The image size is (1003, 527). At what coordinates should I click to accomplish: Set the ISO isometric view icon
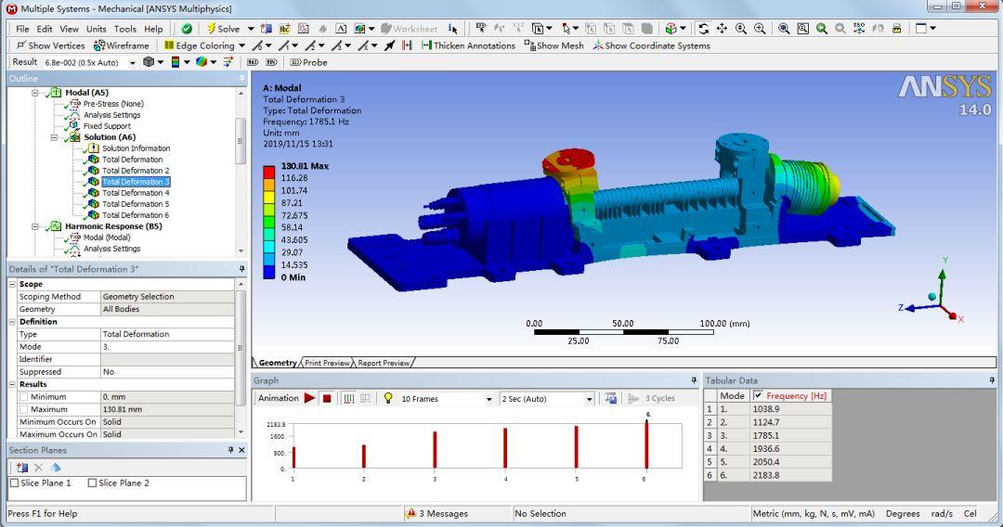(x=859, y=29)
